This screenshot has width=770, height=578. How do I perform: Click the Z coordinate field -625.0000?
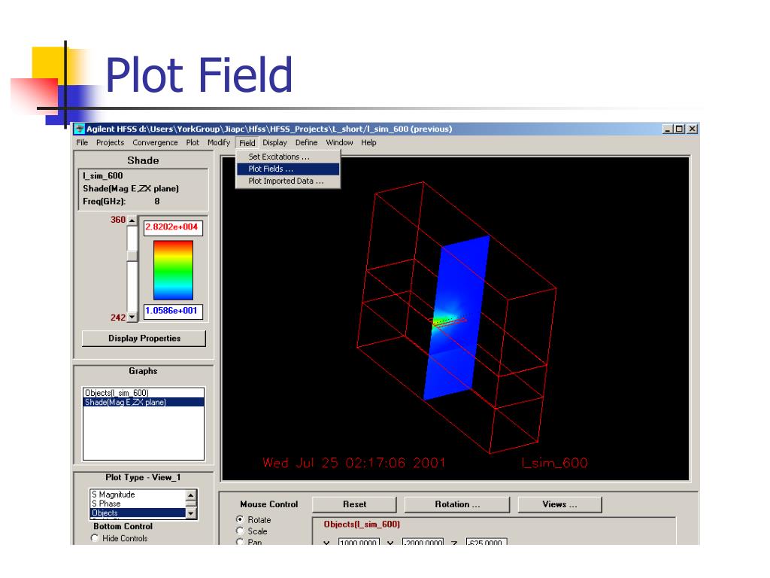(487, 542)
